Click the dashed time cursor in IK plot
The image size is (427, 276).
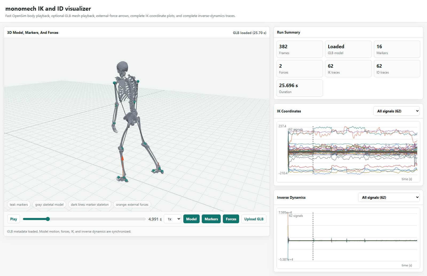(313, 150)
